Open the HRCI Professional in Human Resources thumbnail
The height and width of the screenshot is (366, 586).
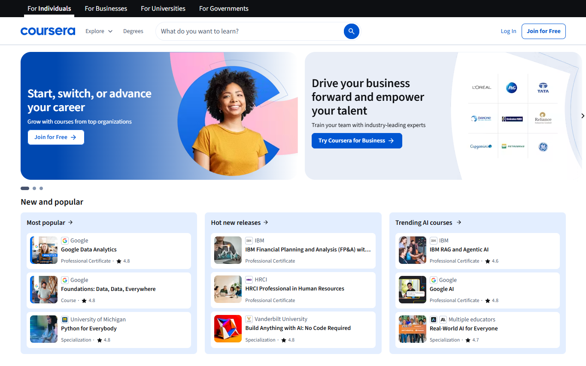(x=228, y=289)
